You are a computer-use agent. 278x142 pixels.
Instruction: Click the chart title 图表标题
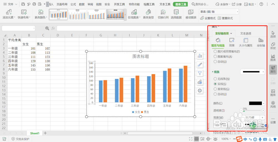click(x=141, y=57)
